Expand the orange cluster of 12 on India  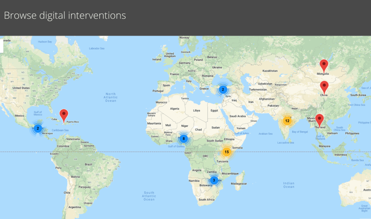pos(287,121)
